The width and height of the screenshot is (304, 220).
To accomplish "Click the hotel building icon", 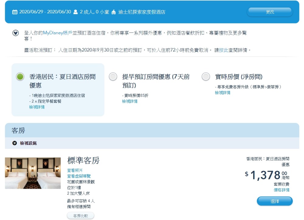I will (x=114, y=12).
